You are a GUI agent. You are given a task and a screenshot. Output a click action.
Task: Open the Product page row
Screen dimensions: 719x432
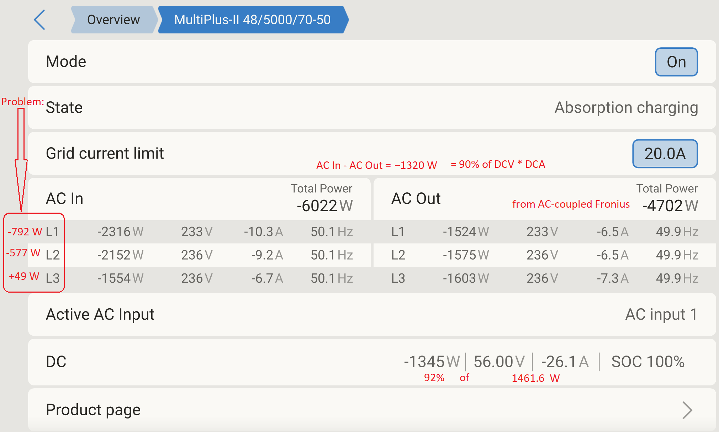(372, 410)
